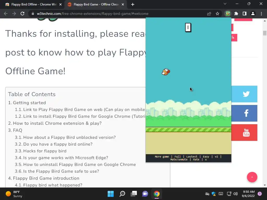Viewport: 267px width, 200px height.
Task: Click the scrollbar up arrow
Action: click(x=265, y=21)
